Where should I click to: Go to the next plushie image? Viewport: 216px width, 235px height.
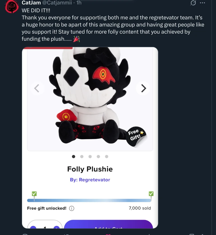click(143, 88)
